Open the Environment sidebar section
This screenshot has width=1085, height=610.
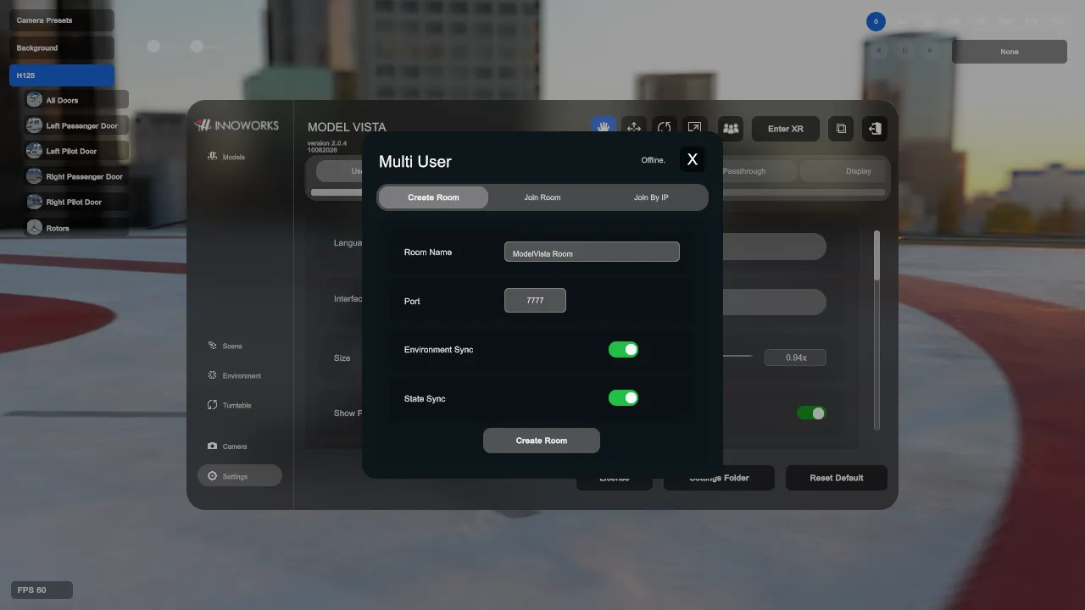[x=235, y=375]
